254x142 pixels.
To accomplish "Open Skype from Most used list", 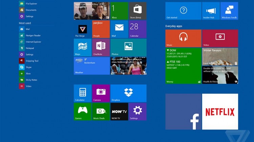I will (x=25, y=67).
